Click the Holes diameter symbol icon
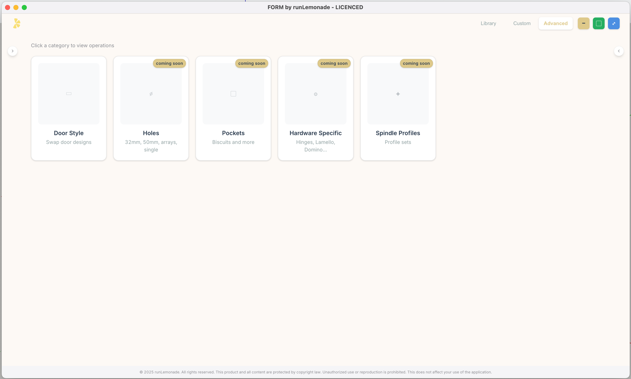Image resolution: width=631 pixels, height=379 pixels. point(151,94)
